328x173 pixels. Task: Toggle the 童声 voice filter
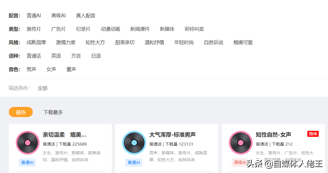tap(71, 69)
